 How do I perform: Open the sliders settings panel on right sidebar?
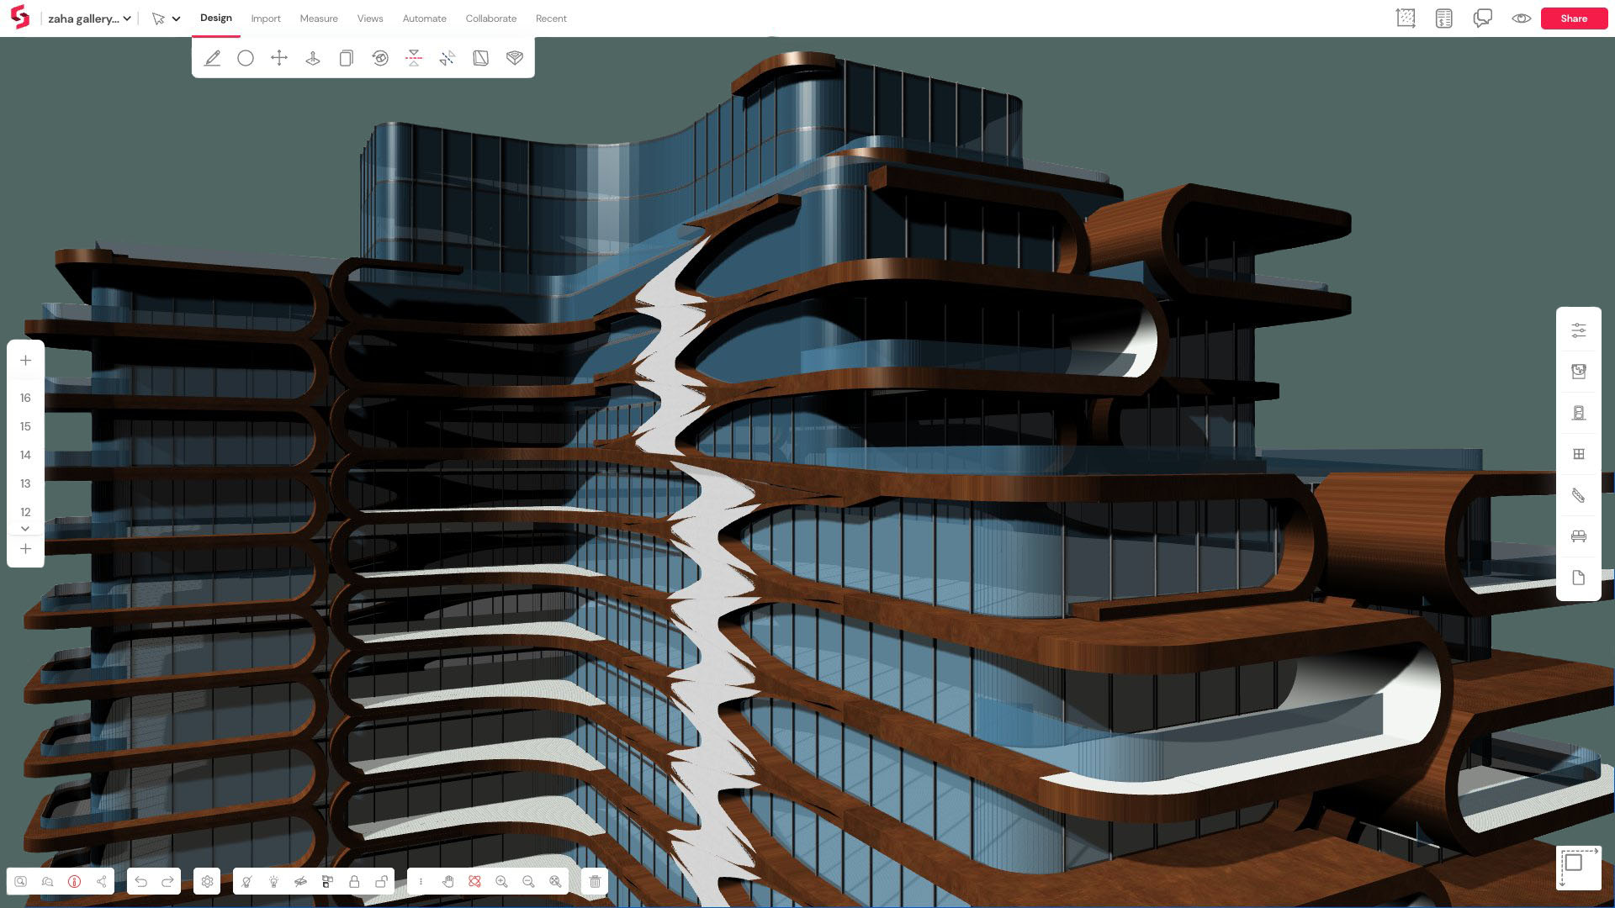pyautogui.click(x=1579, y=330)
